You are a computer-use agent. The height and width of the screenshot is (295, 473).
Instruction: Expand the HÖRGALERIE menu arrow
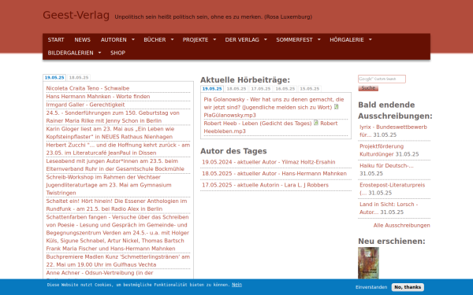click(x=371, y=39)
